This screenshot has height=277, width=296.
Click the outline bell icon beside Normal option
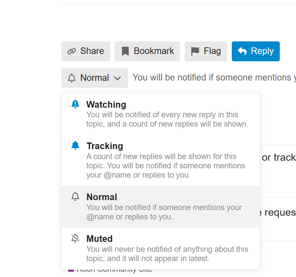pyautogui.click(x=75, y=196)
